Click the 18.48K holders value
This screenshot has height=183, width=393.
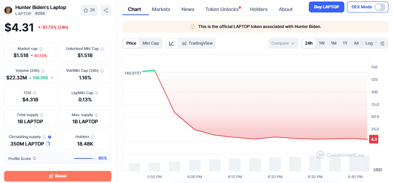click(x=85, y=144)
